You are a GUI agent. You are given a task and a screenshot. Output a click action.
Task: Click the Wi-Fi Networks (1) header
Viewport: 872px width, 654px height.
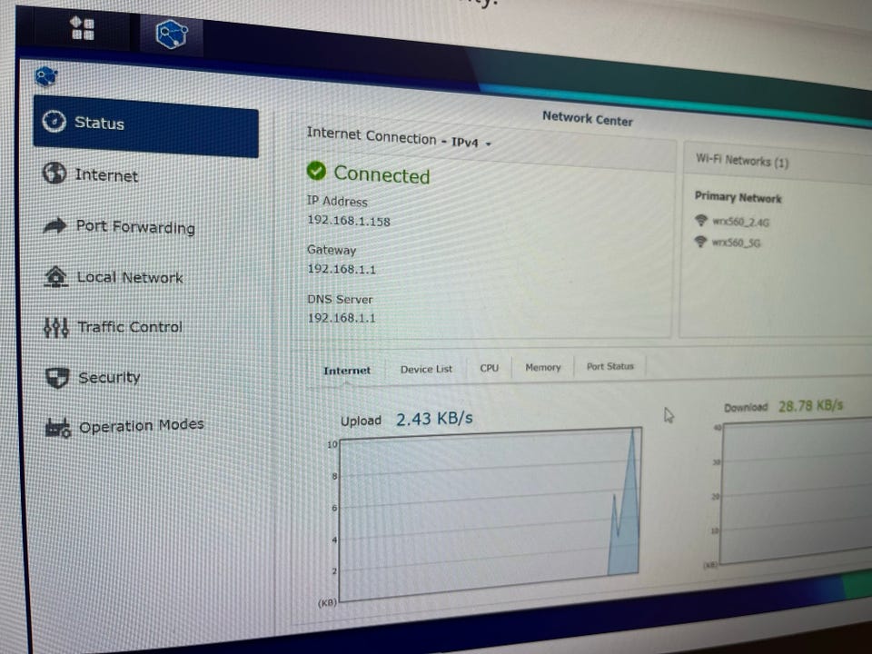coord(742,162)
